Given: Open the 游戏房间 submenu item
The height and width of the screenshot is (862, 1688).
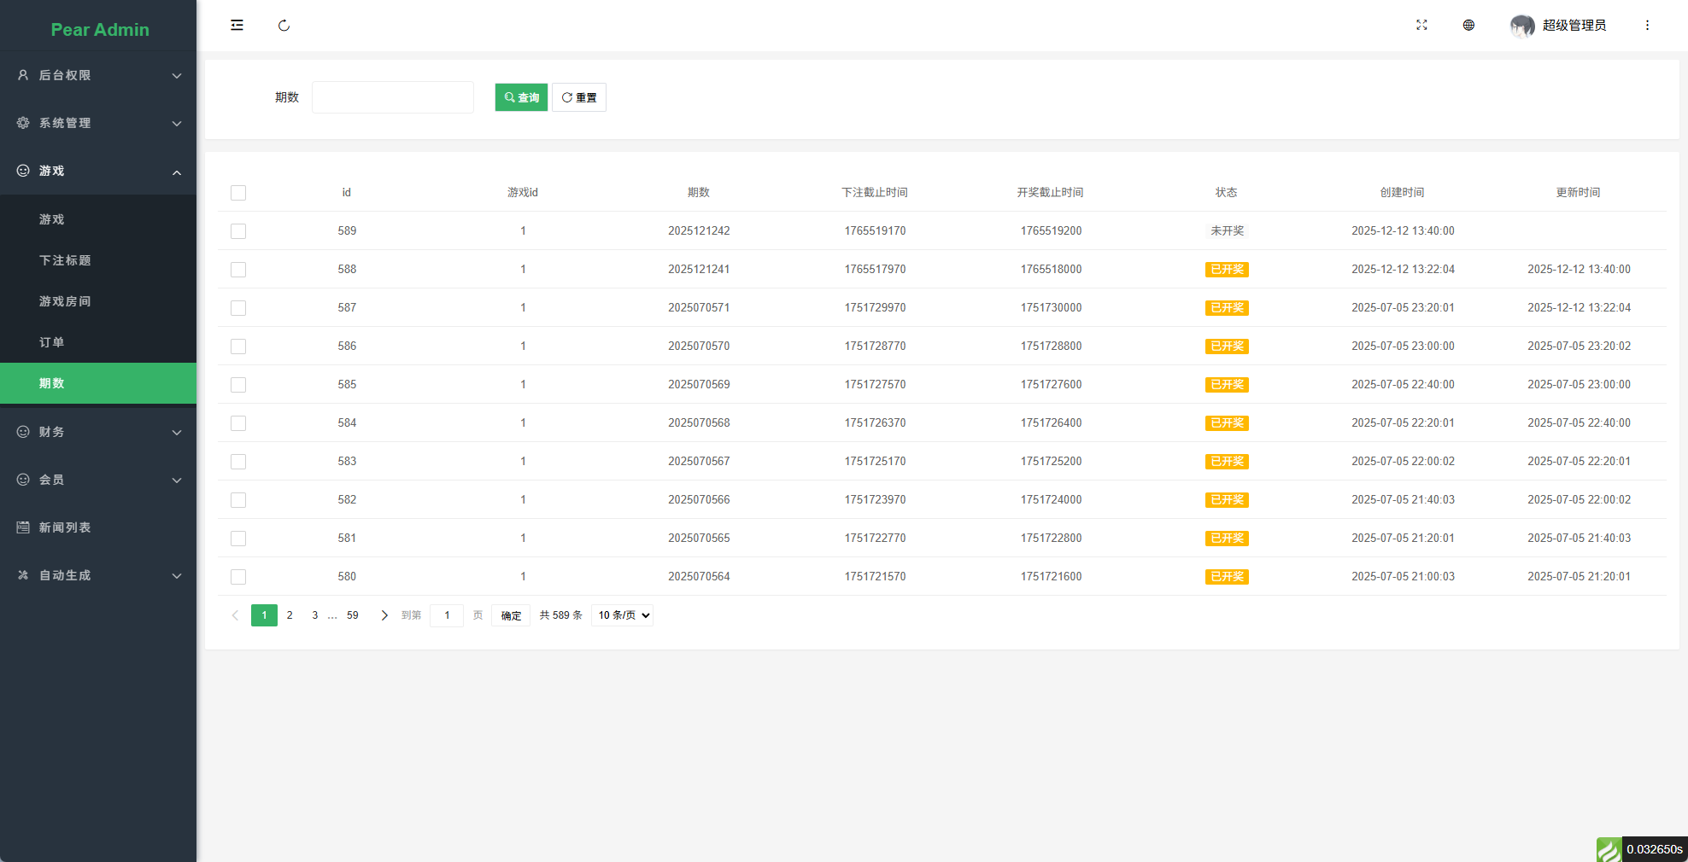Looking at the screenshot, I should (65, 301).
